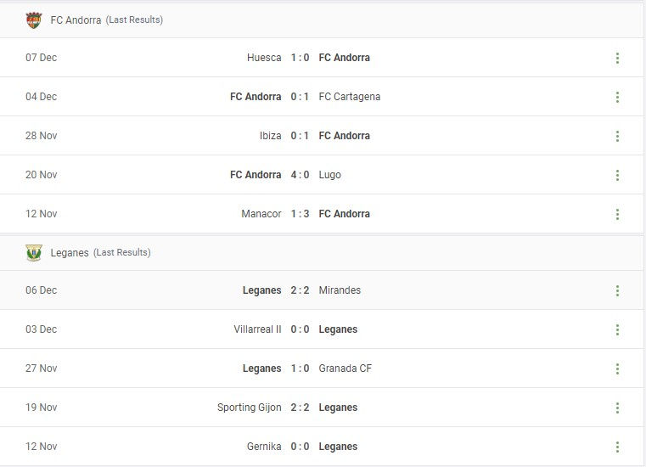This screenshot has width=646, height=467.
Task: Open three-dot menu for Leganes vs Mirandes
Action: [617, 290]
